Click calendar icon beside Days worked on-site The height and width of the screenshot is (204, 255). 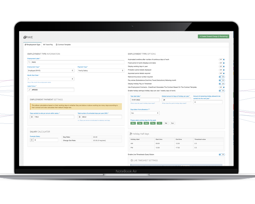(x=32, y=117)
